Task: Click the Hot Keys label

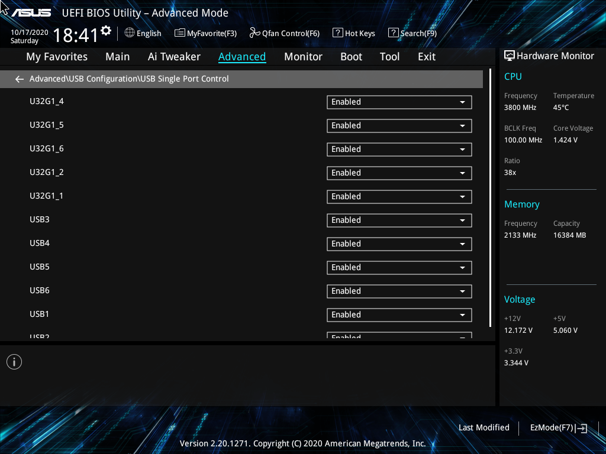Action: point(360,34)
